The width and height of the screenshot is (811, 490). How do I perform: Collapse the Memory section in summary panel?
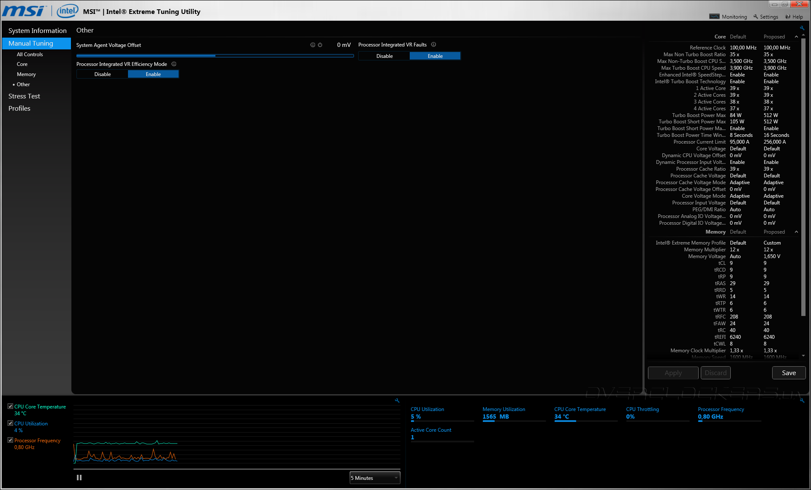[796, 232]
